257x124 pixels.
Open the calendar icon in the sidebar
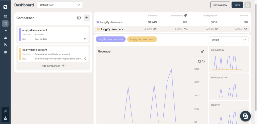[6, 16]
